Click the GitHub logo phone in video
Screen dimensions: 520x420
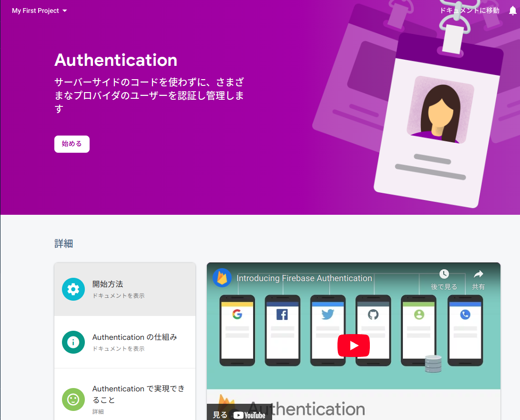click(373, 330)
